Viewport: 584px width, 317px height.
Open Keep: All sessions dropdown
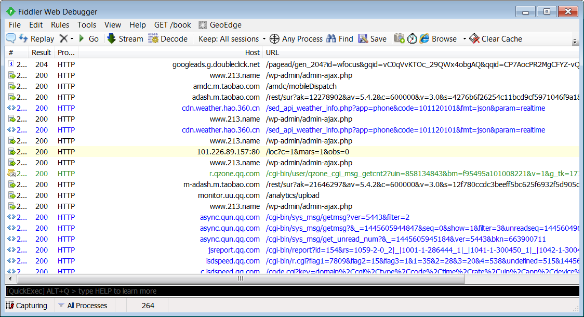click(232, 39)
